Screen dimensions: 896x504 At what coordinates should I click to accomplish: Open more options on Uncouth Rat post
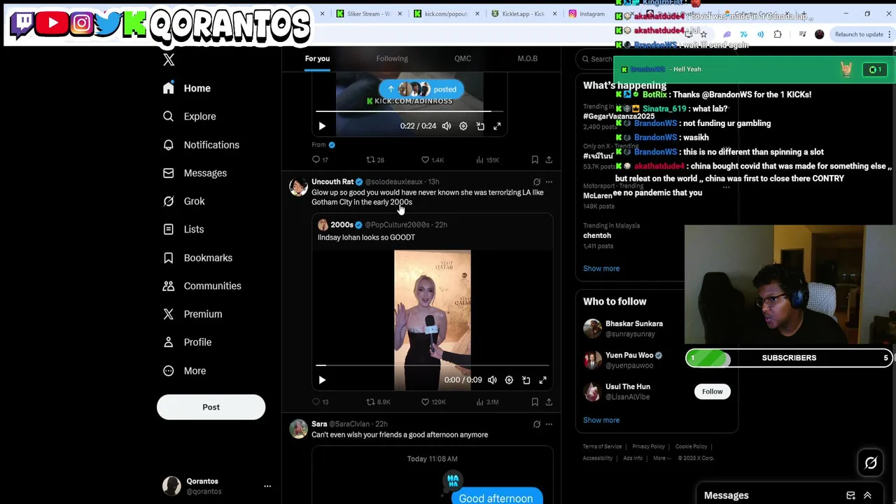(549, 182)
